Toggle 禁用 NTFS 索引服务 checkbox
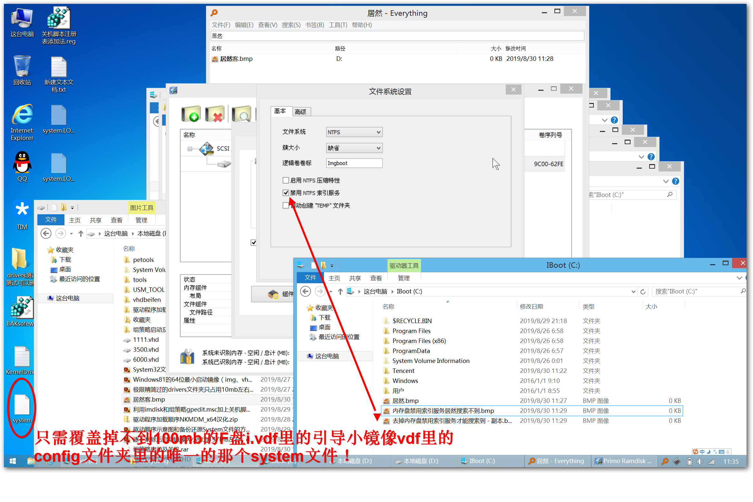753x502 pixels. point(286,192)
